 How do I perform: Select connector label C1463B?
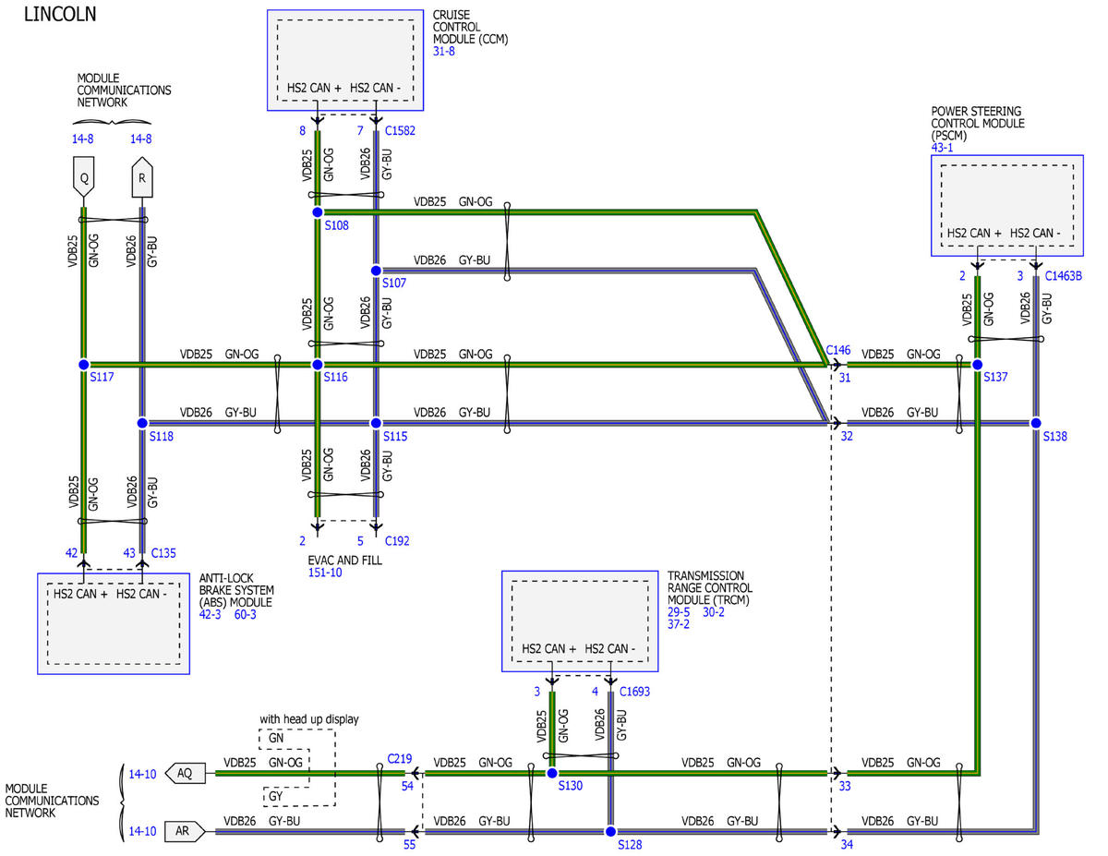(1064, 275)
